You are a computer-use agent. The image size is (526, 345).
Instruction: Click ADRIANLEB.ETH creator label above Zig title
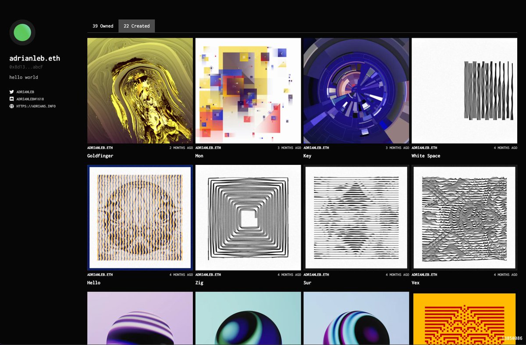pos(208,275)
